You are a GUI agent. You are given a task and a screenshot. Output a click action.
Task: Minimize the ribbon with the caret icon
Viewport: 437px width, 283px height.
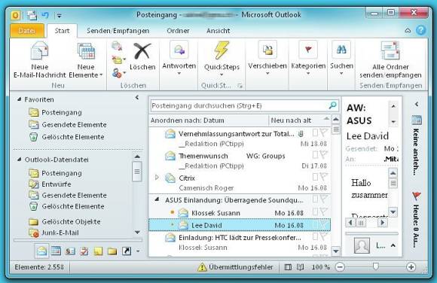point(408,30)
